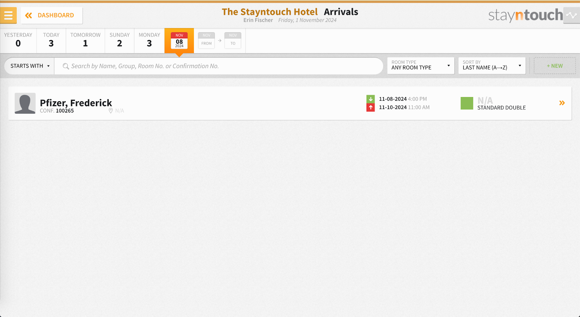Pick the TO date calendar
Image resolution: width=580 pixels, height=317 pixels.
[x=233, y=41]
